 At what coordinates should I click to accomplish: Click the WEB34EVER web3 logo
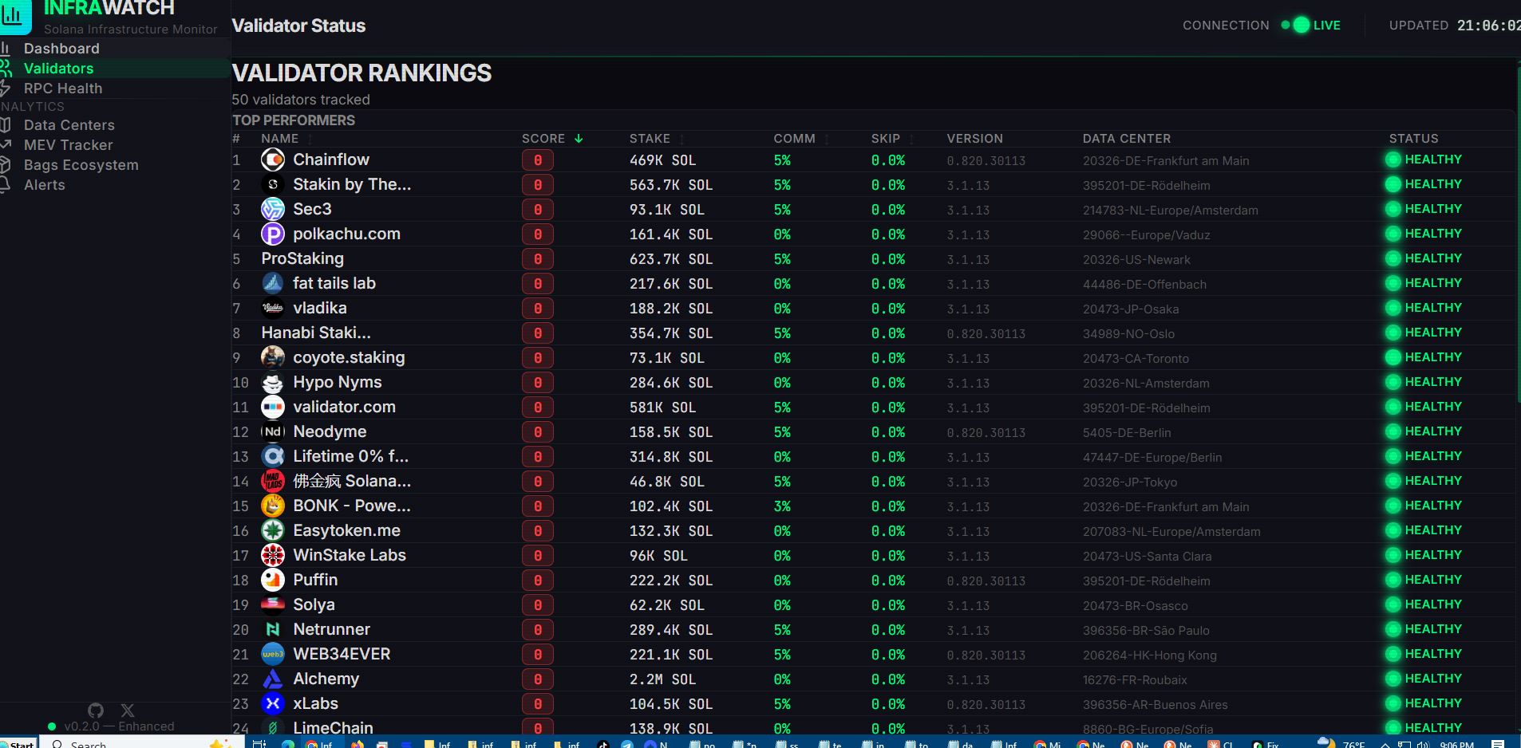pos(273,654)
